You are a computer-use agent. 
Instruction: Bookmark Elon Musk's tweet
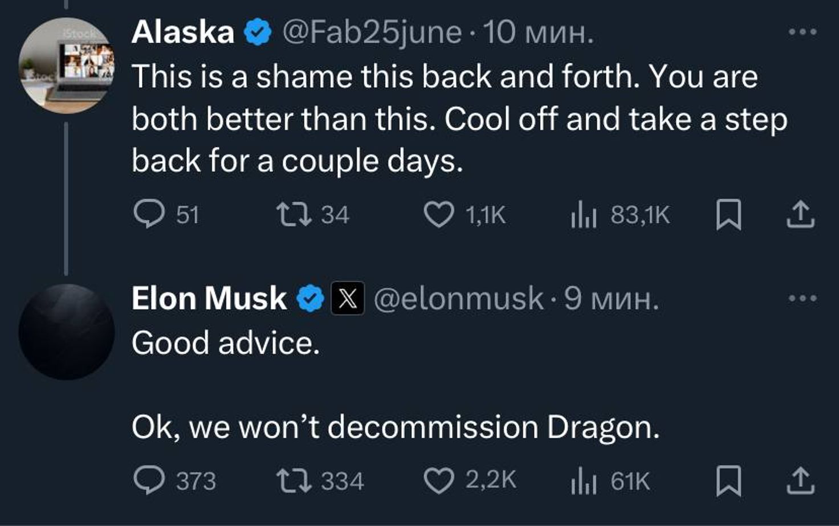coord(728,480)
